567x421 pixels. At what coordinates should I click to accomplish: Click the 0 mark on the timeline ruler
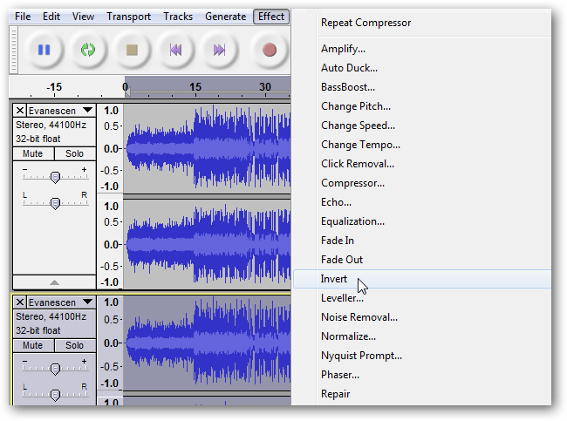pos(125,87)
